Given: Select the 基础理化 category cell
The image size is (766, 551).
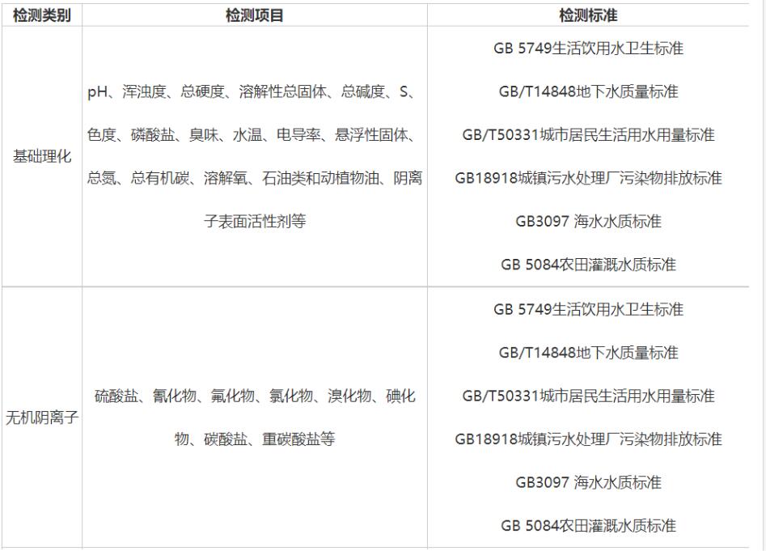Looking at the screenshot, I should pos(41,156).
